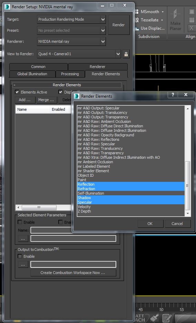This screenshot has height=323, width=196.
Task: Select mr A&D Raw: Diffuse Direct Illumination
Action: click(x=131, y=126)
